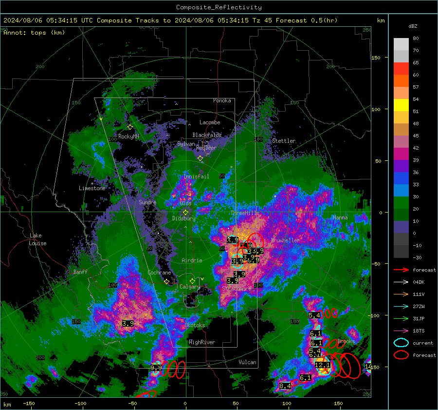Select the 'Annot: tops (km)' annotation text

pos(34,33)
